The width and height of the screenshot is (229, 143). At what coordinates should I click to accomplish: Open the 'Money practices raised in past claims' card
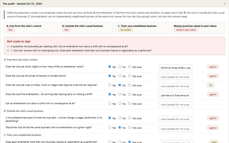[198, 28]
